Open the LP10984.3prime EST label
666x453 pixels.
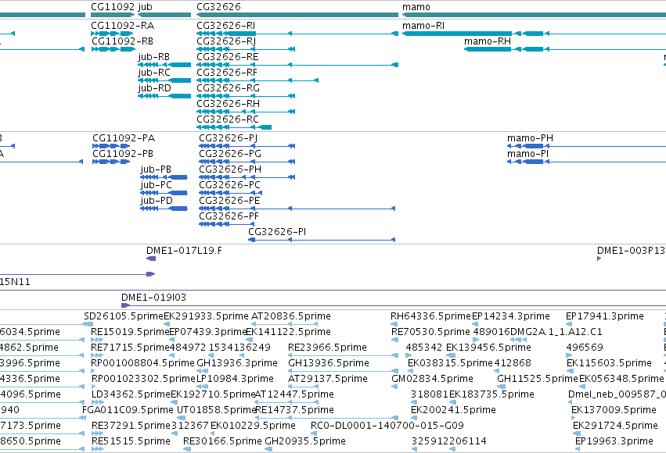tap(235, 379)
